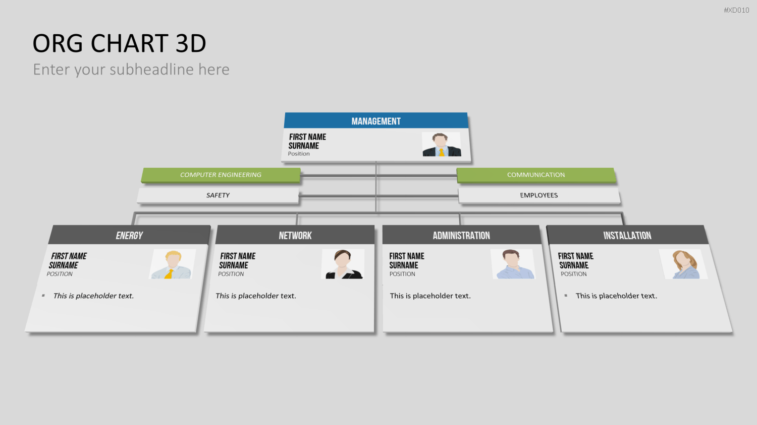Click placeholder text in Network card

pyautogui.click(x=256, y=296)
